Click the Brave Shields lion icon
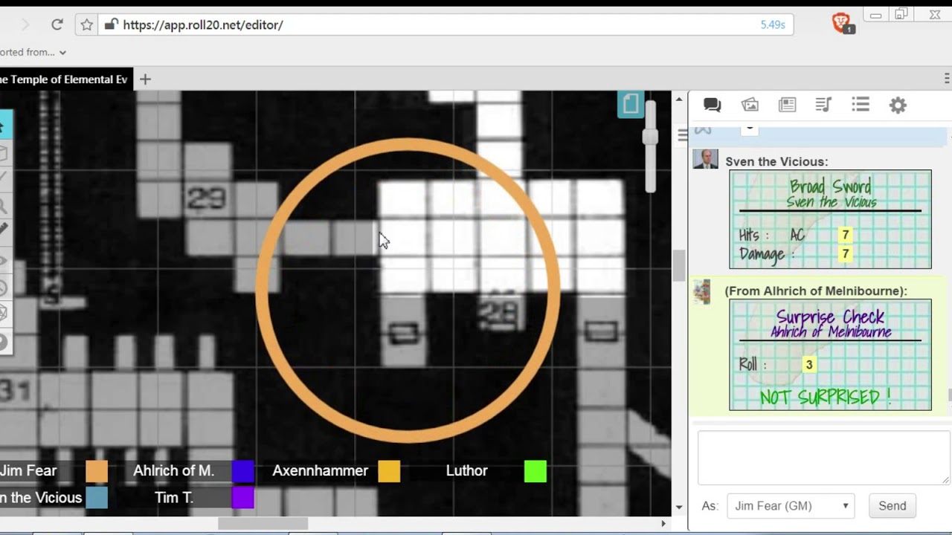 click(x=842, y=23)
